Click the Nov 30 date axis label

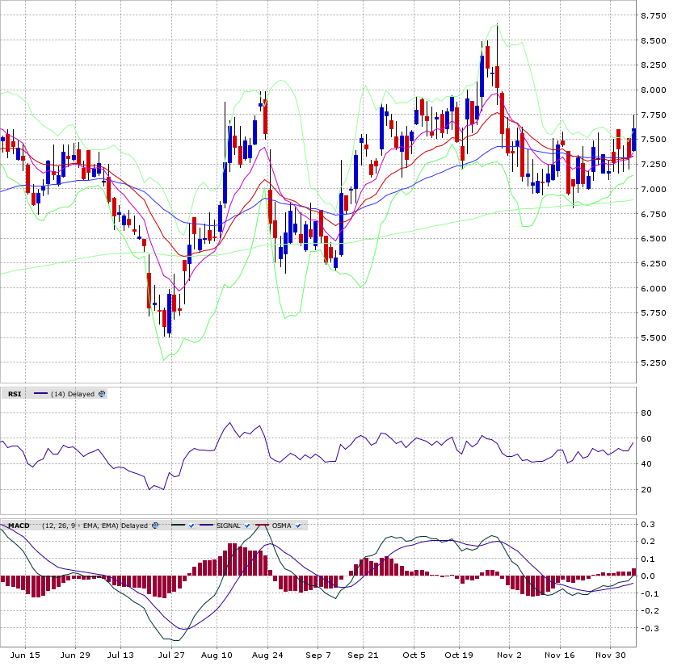610,656
